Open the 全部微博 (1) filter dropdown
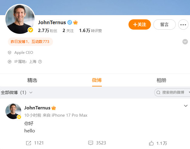Image resolution: width=190 pixels, height=149 pixels. click(x=16, y=92)
